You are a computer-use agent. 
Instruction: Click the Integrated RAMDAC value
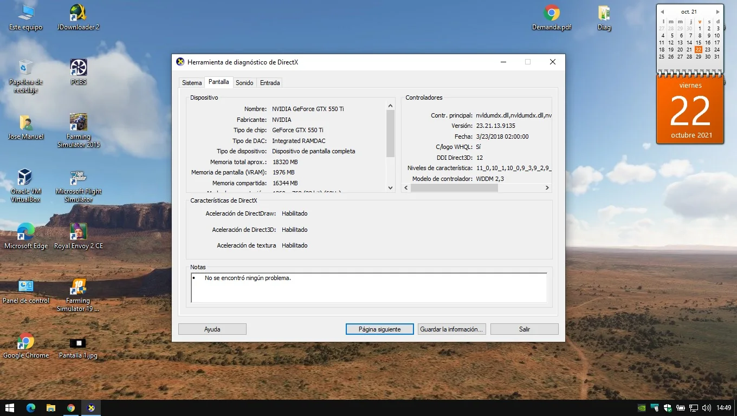(x=299, y=141)
